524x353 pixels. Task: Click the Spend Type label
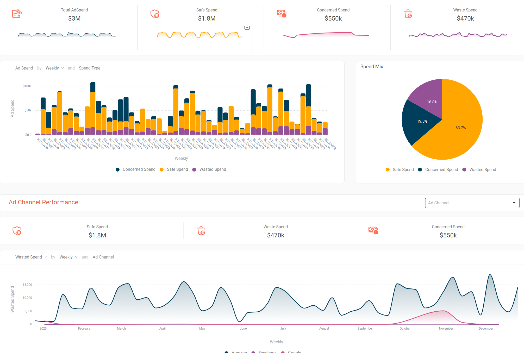coord(89,68)
